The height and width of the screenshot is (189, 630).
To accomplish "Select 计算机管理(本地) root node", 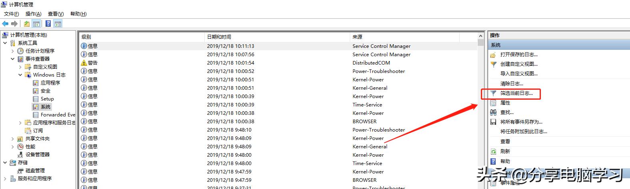I will [x=28, y=35].
